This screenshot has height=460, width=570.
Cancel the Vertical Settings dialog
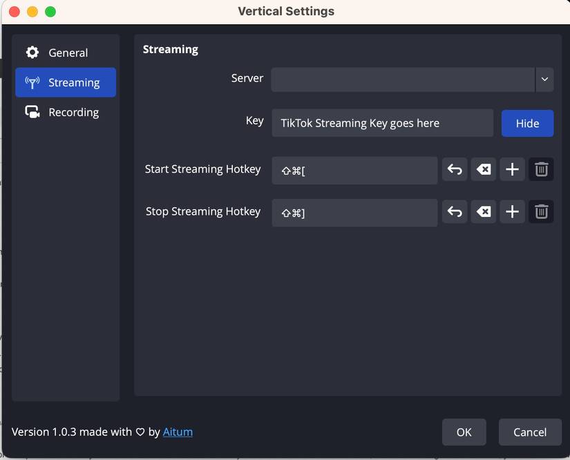pyautogui.click(x=529, y=432)
